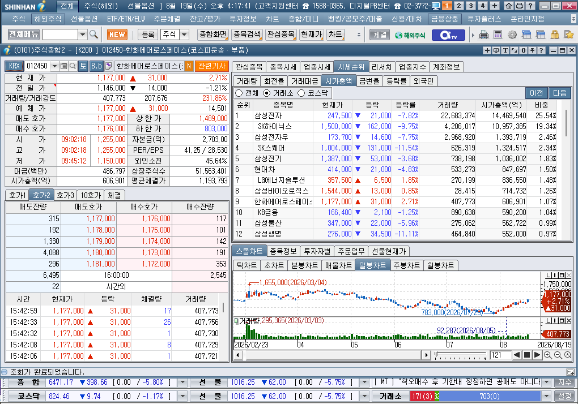This screenshot has height=404, width=578.
Task: Switch to virtual screen 3
Action: pyautogui.click(x=470, y=6)
